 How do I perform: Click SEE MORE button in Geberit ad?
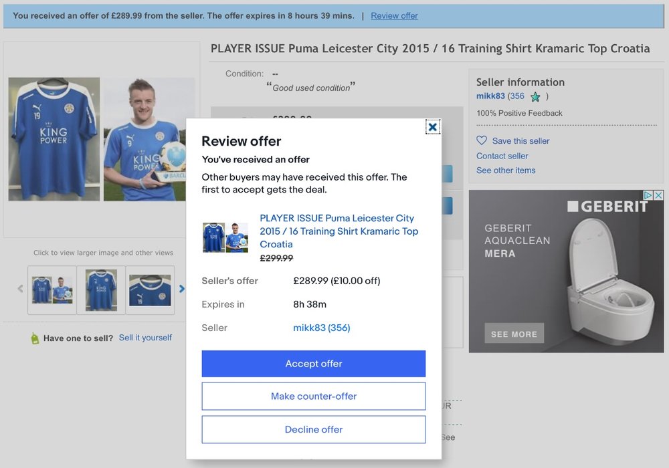pos(514,334)
